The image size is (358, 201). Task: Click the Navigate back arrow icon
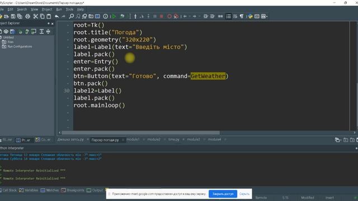[x=185, y=16]
